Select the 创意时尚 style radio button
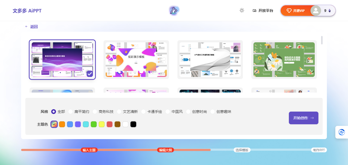 pos(188,112)
